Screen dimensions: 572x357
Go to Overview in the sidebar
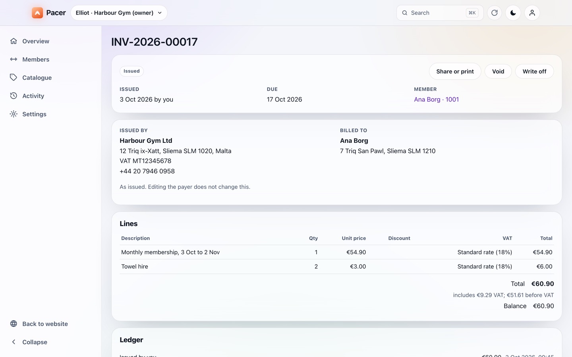[51, 41]
